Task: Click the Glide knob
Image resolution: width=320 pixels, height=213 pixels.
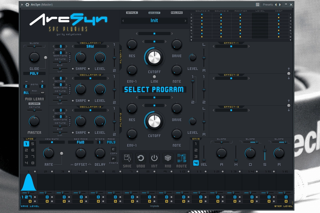Action: tap(34, 57)
